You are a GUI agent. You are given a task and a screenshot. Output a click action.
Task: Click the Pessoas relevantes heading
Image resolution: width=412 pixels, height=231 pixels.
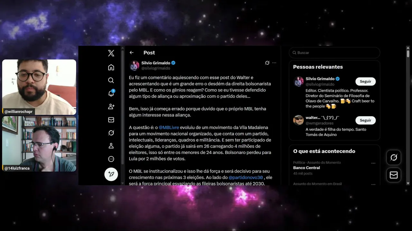[318, 67]
